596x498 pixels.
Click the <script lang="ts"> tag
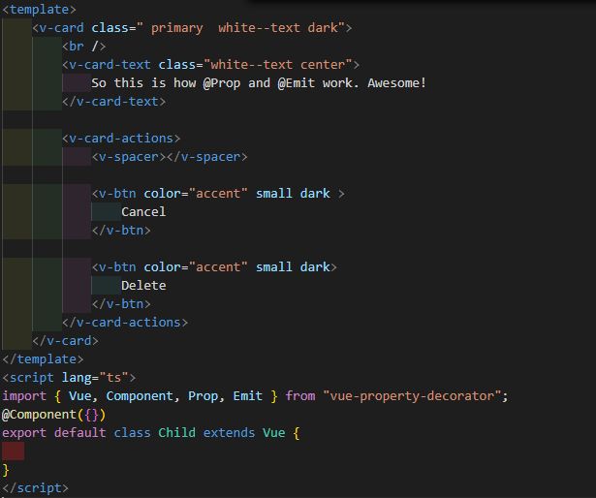[x=69, y=378]
